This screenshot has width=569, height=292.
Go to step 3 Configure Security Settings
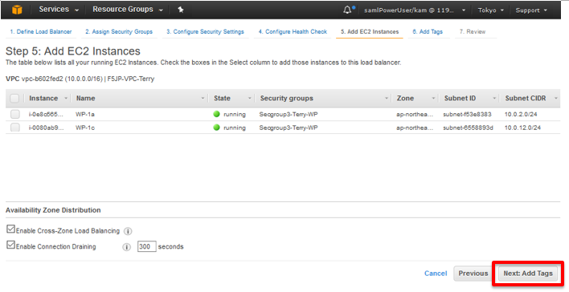point(205,31)
